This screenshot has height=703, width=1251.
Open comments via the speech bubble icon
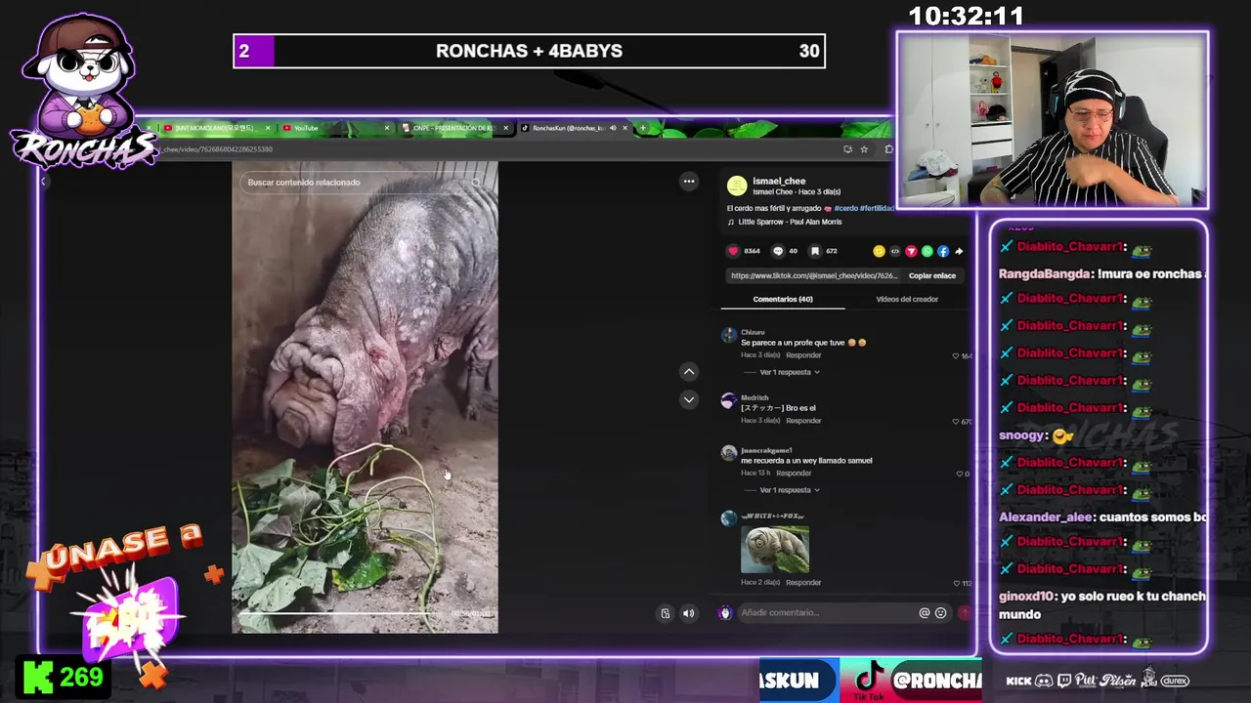[778, 251]
